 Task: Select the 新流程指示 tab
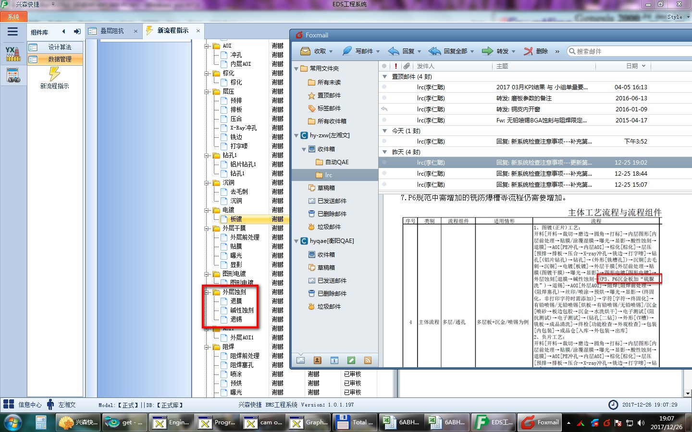pos(173,31)
